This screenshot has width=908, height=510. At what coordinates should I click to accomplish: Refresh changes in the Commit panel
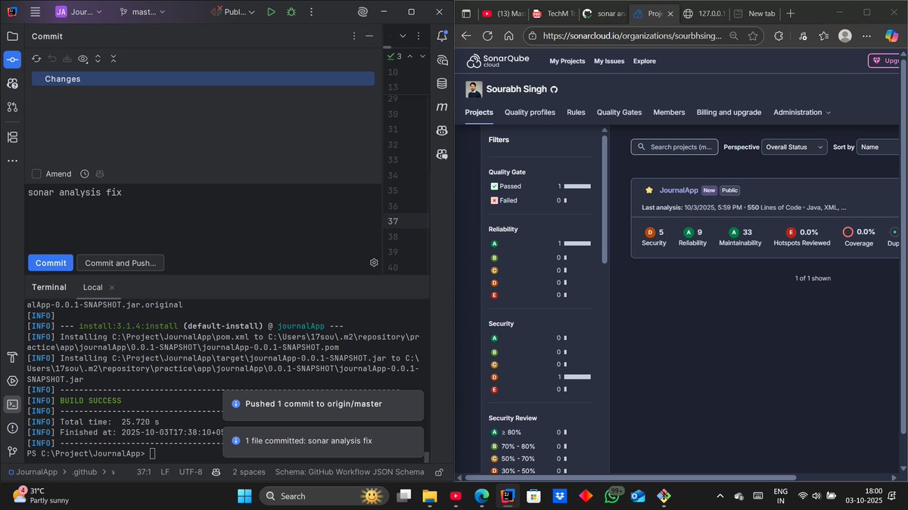coord(36,58)
